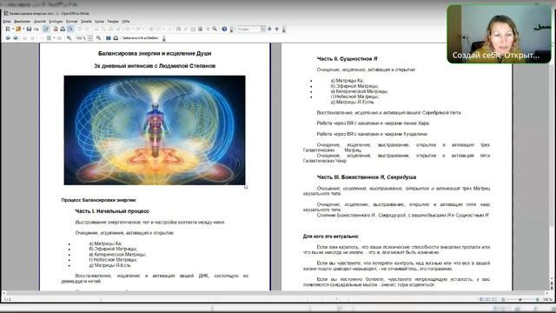Viewport: 556px width, 313px height.
Task: Go to previous page in preview toolbar
Action: pos(8,38)
